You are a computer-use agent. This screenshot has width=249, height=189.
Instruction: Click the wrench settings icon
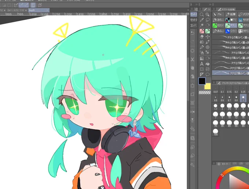click(193, 165)
